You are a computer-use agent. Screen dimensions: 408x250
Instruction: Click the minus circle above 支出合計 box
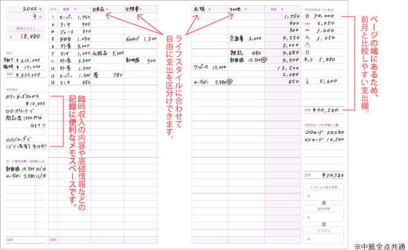pos(324,203)
